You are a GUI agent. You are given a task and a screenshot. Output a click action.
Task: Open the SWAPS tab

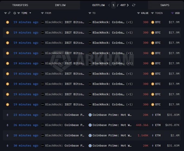(x=165, y=5)
